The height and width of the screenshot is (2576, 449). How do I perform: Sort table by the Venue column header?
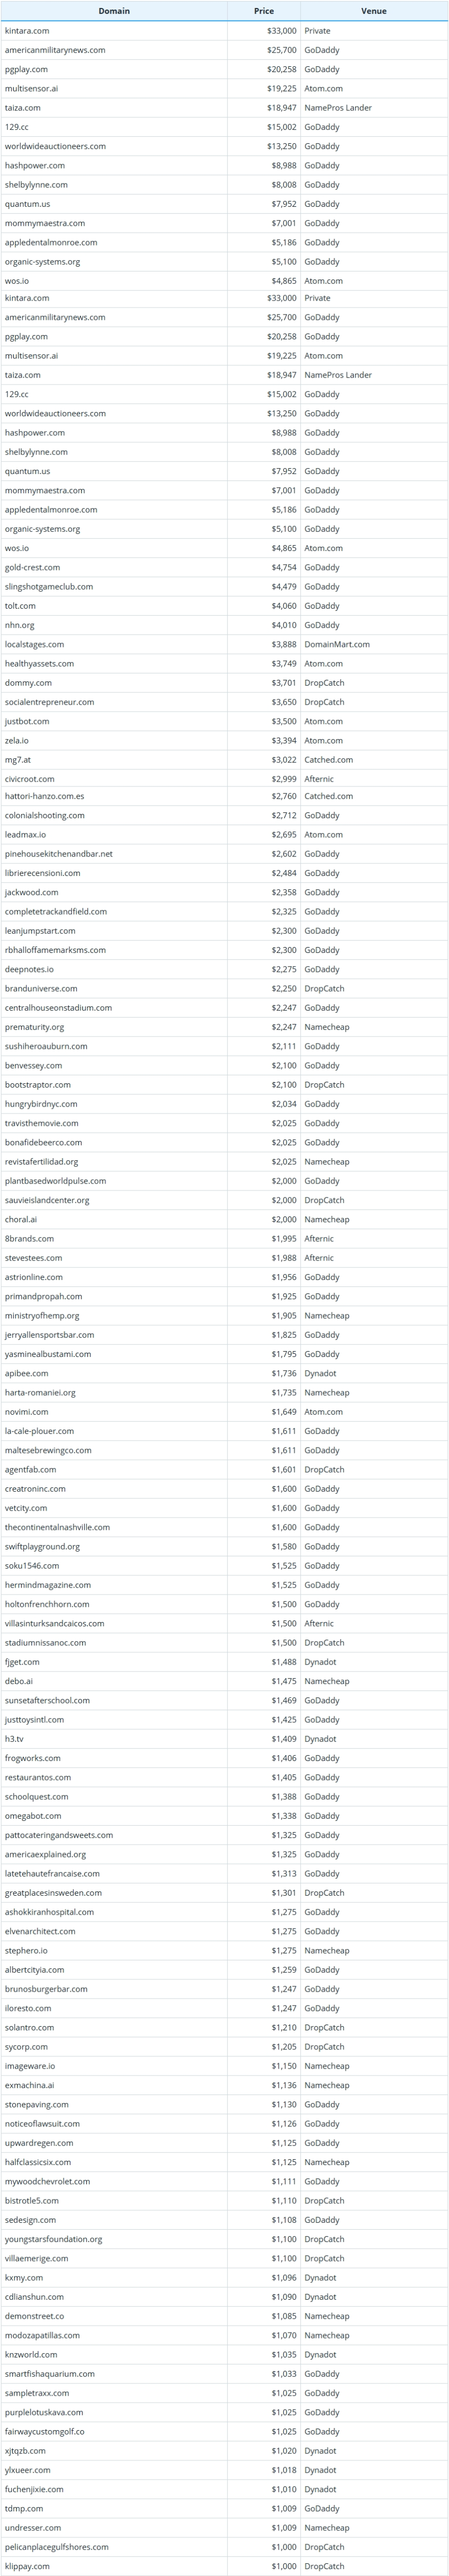[374, 11]
